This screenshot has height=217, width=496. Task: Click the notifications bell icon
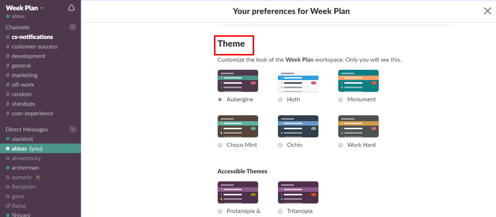point(71,8)
